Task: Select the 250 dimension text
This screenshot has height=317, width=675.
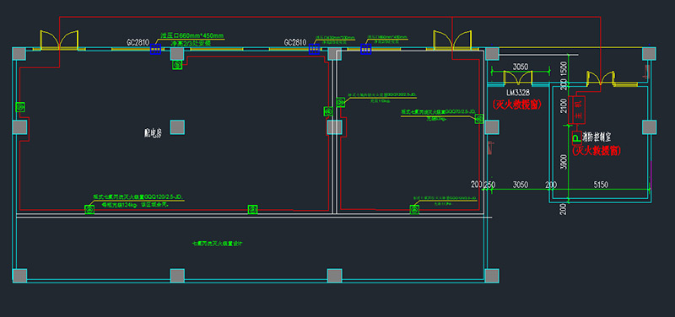Action: tap(490, 185)
